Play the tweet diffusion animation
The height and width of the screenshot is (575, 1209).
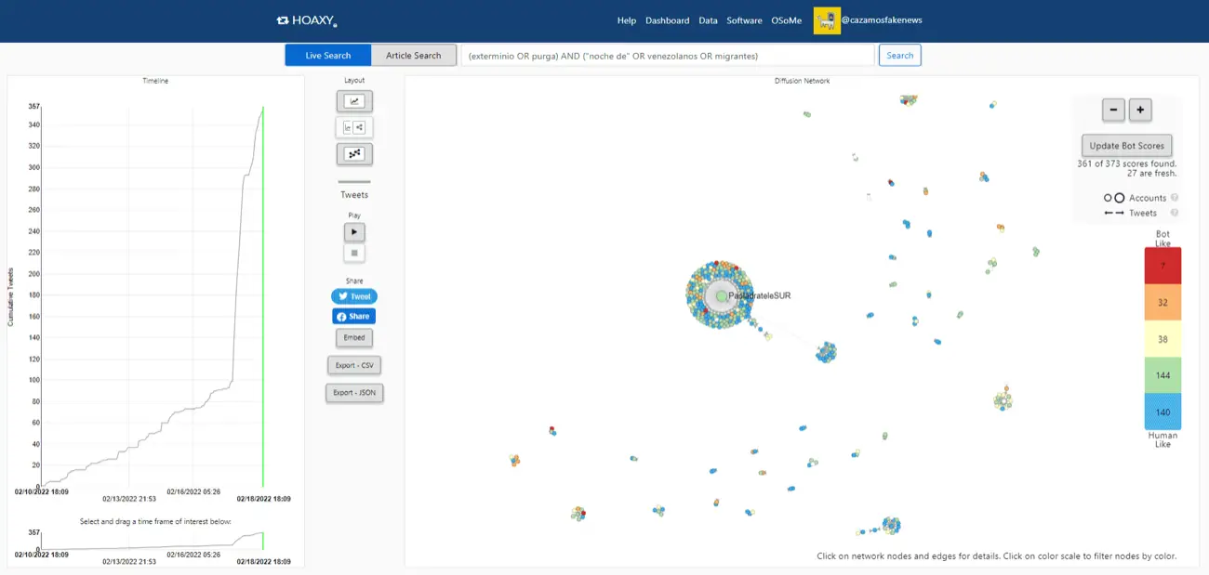point(354,232)
